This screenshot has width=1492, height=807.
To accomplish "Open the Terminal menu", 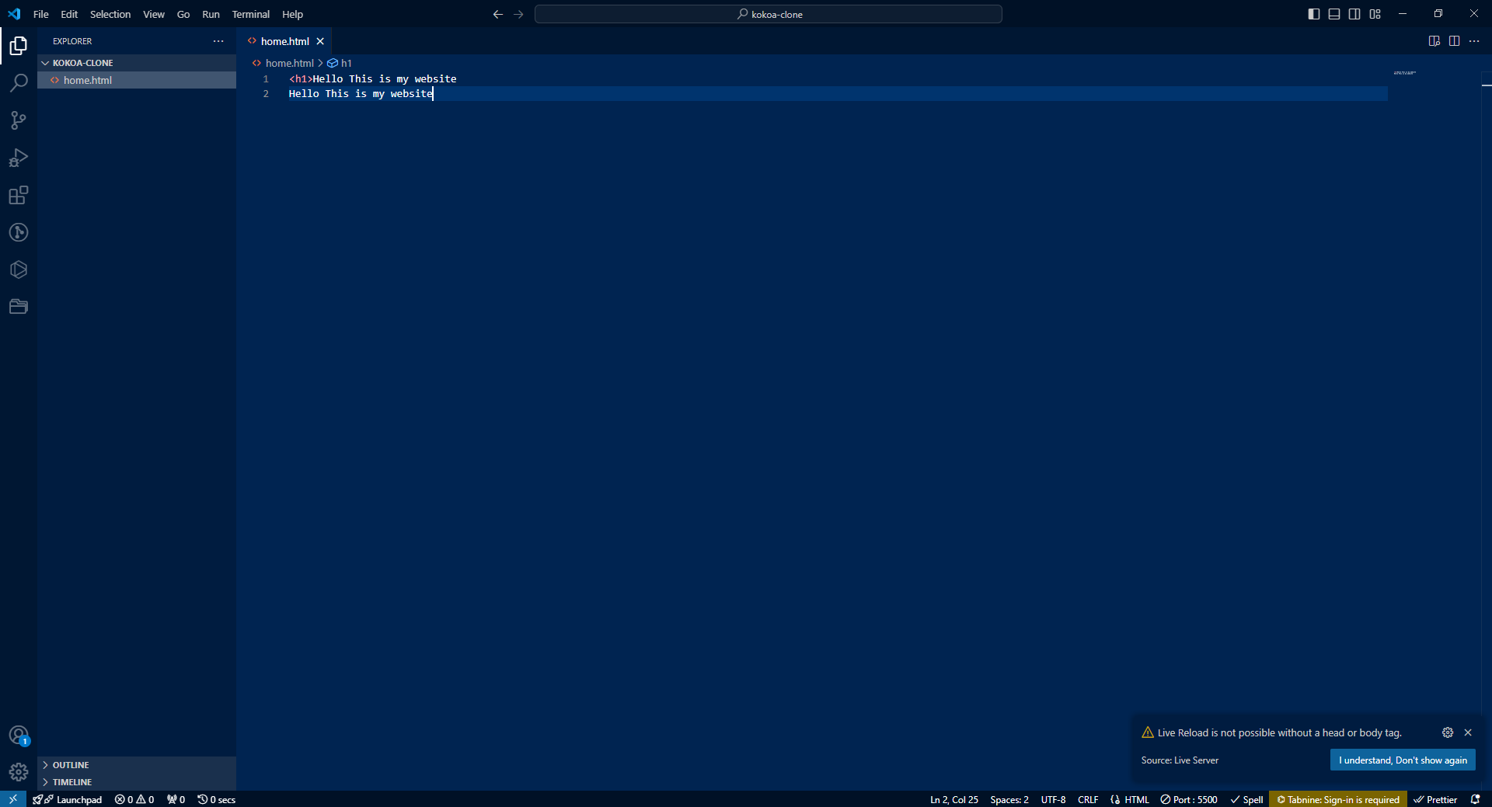I will pyautogui.click(x=250, y=14).
